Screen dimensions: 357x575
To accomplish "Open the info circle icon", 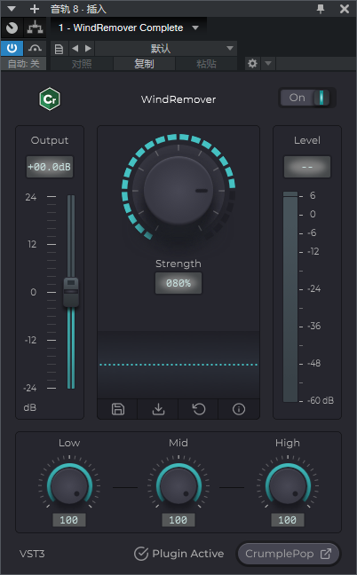I will [239, 409].
